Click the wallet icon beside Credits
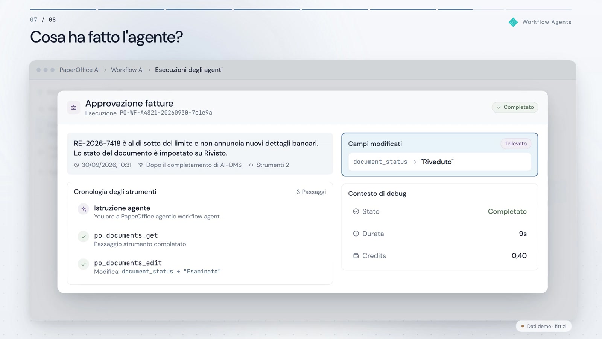Image resolution: width=602 pixels, height=339 pixels. (x=356, y=256)
